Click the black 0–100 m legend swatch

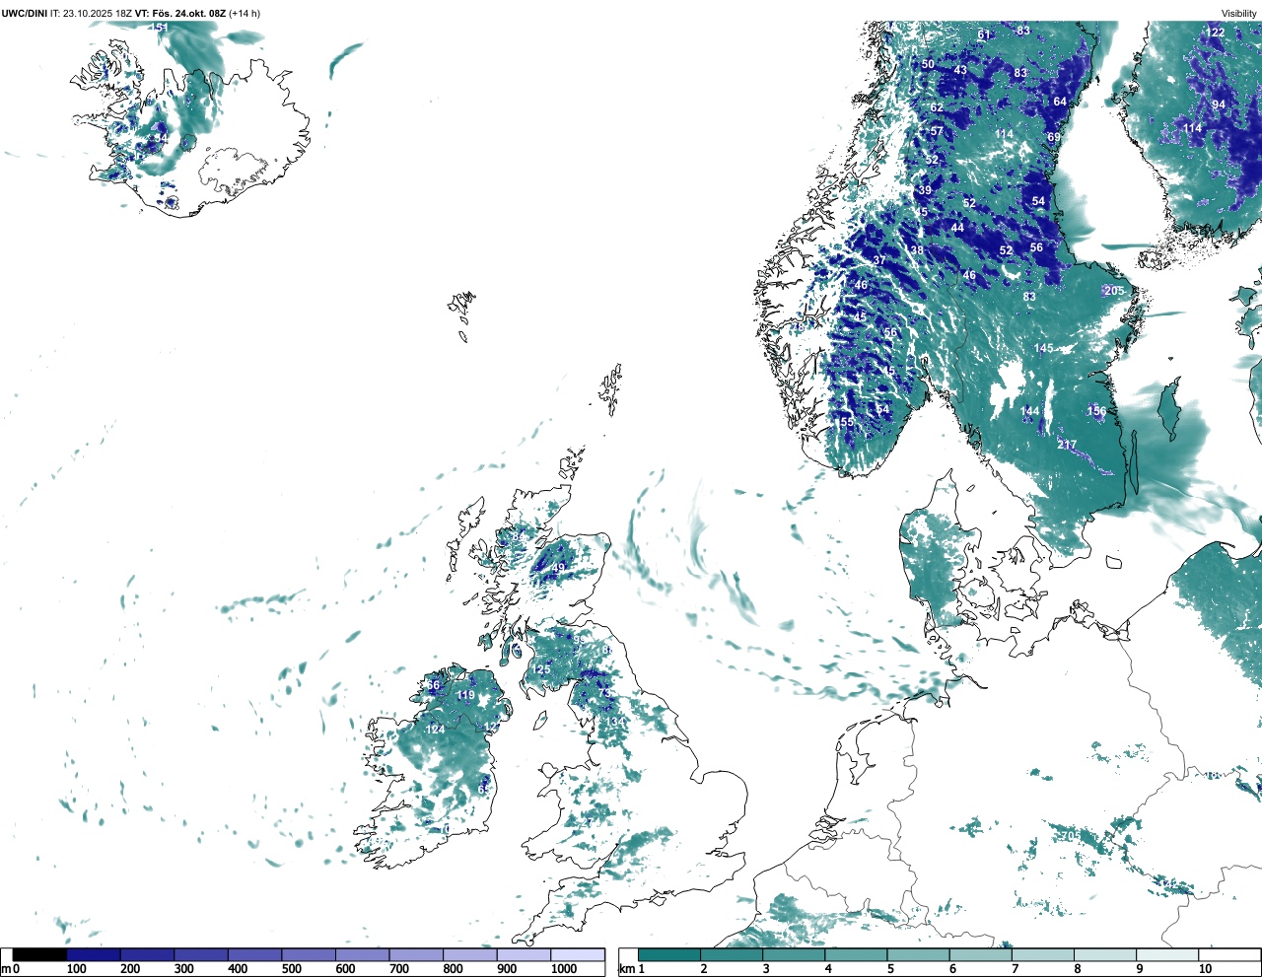click(39, 954)
